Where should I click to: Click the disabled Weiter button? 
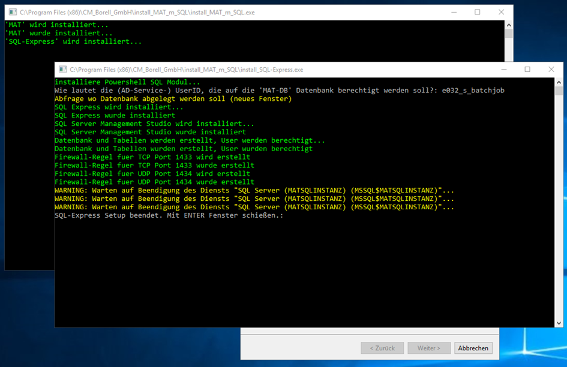[429, 348]
